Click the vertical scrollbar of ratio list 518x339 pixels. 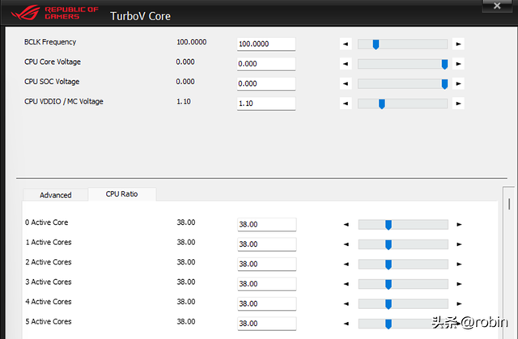[x=509, y=267]
